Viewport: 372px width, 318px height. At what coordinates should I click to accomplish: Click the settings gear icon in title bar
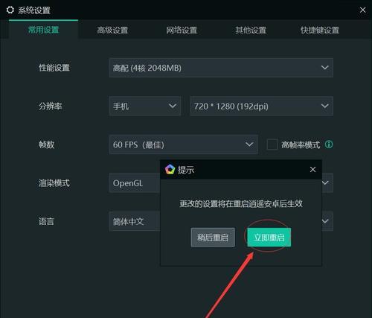[10, 10]
